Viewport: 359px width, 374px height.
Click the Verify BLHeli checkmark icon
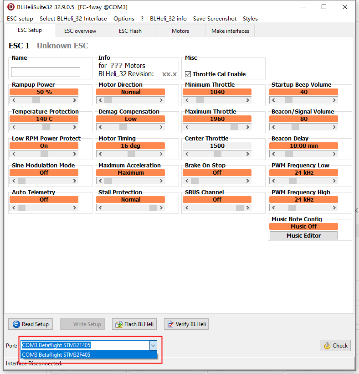(170, 324)
